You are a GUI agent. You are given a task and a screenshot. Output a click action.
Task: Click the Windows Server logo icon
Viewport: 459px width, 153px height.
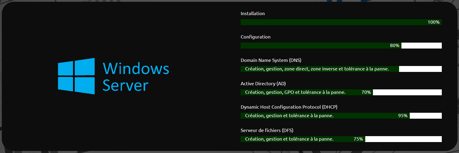pyautogui.click(x=76, y=76)
